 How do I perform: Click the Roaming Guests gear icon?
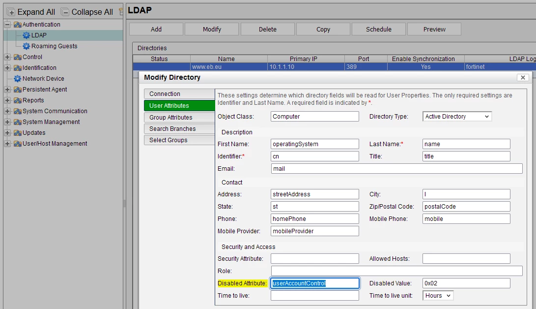tap(27, 46)
